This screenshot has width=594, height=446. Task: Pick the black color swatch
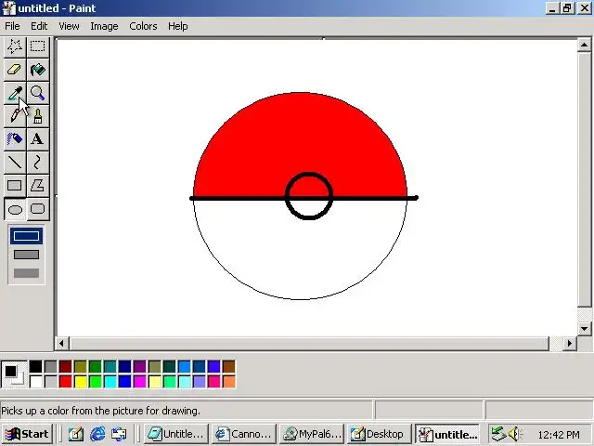coord(35,367)
